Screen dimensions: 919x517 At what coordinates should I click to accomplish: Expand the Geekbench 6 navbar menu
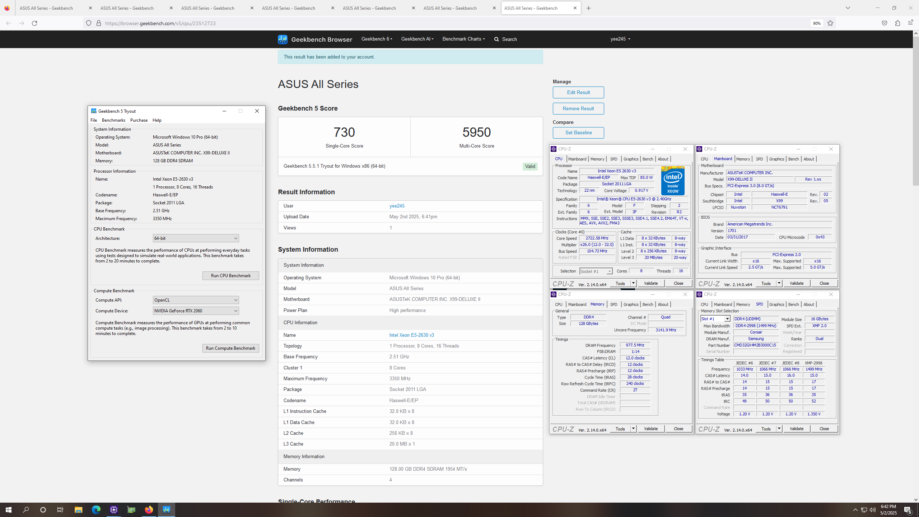(x=377, y=39)
